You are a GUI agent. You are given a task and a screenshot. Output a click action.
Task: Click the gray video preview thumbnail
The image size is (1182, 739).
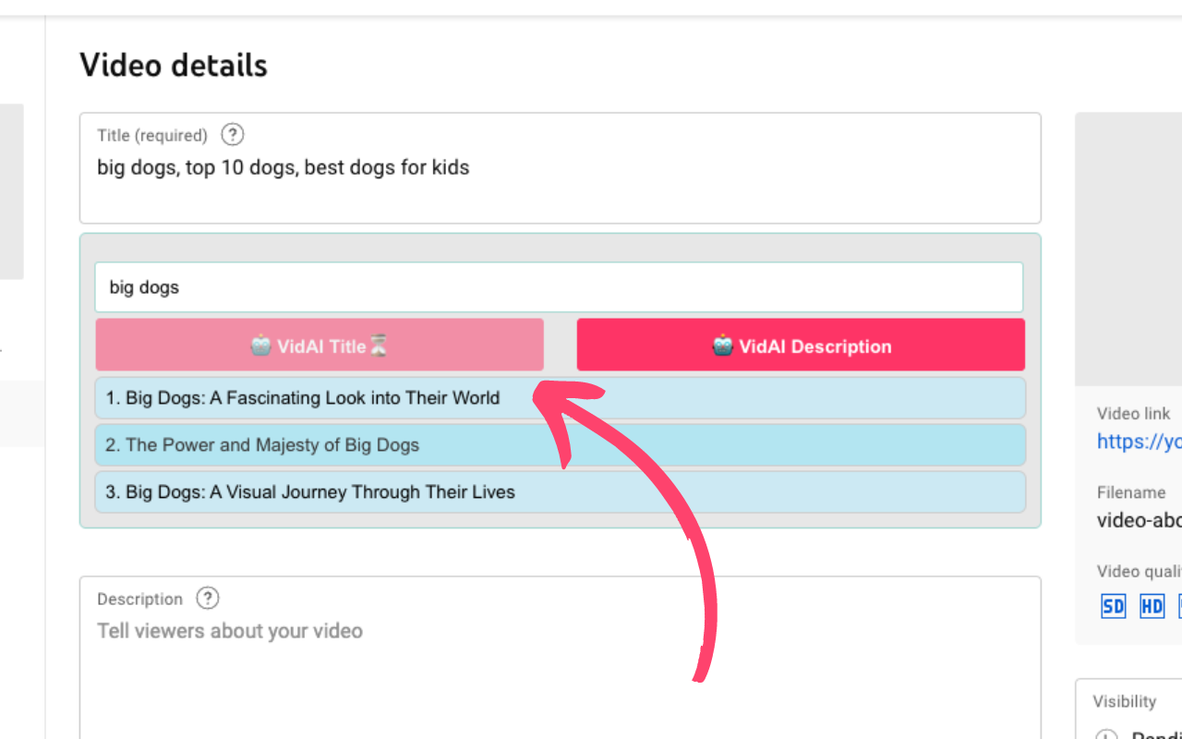point(1128,249)
